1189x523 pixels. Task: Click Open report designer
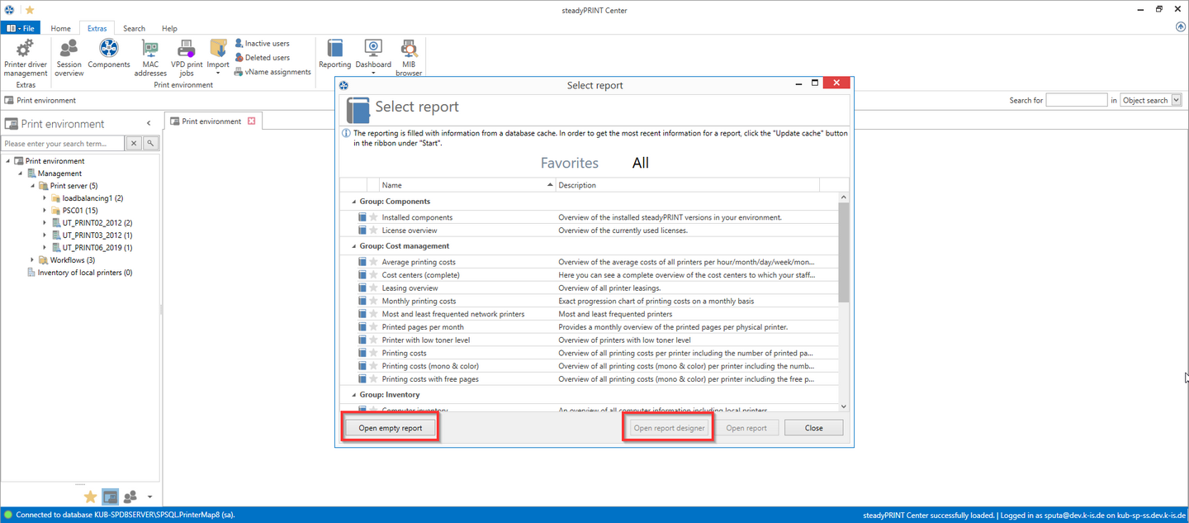pyautogui.click(x=668, y=428)
